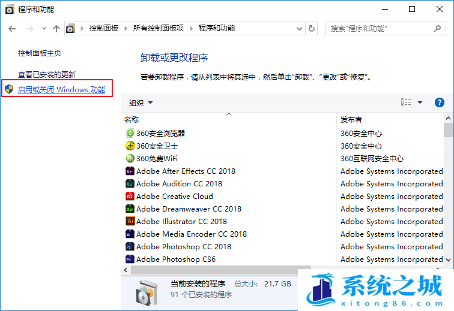Select Adobe Illustrator CC 2018 icon

tap(130, 221)
